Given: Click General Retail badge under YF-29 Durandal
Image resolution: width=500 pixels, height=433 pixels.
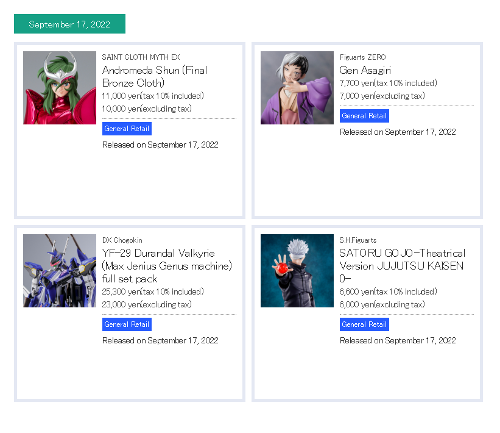Looking at the screenshot, I should click(127, 324).
